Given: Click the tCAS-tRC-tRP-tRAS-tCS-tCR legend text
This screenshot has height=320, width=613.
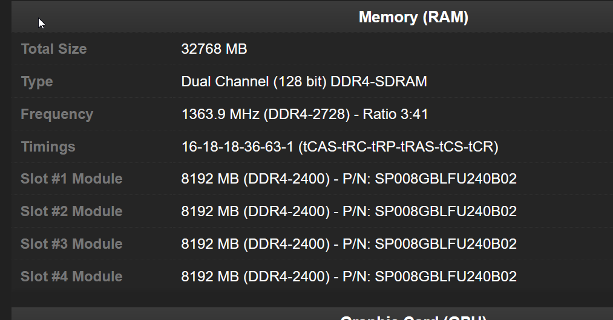Looking at the screenshot, I should (x=398, y=147).
